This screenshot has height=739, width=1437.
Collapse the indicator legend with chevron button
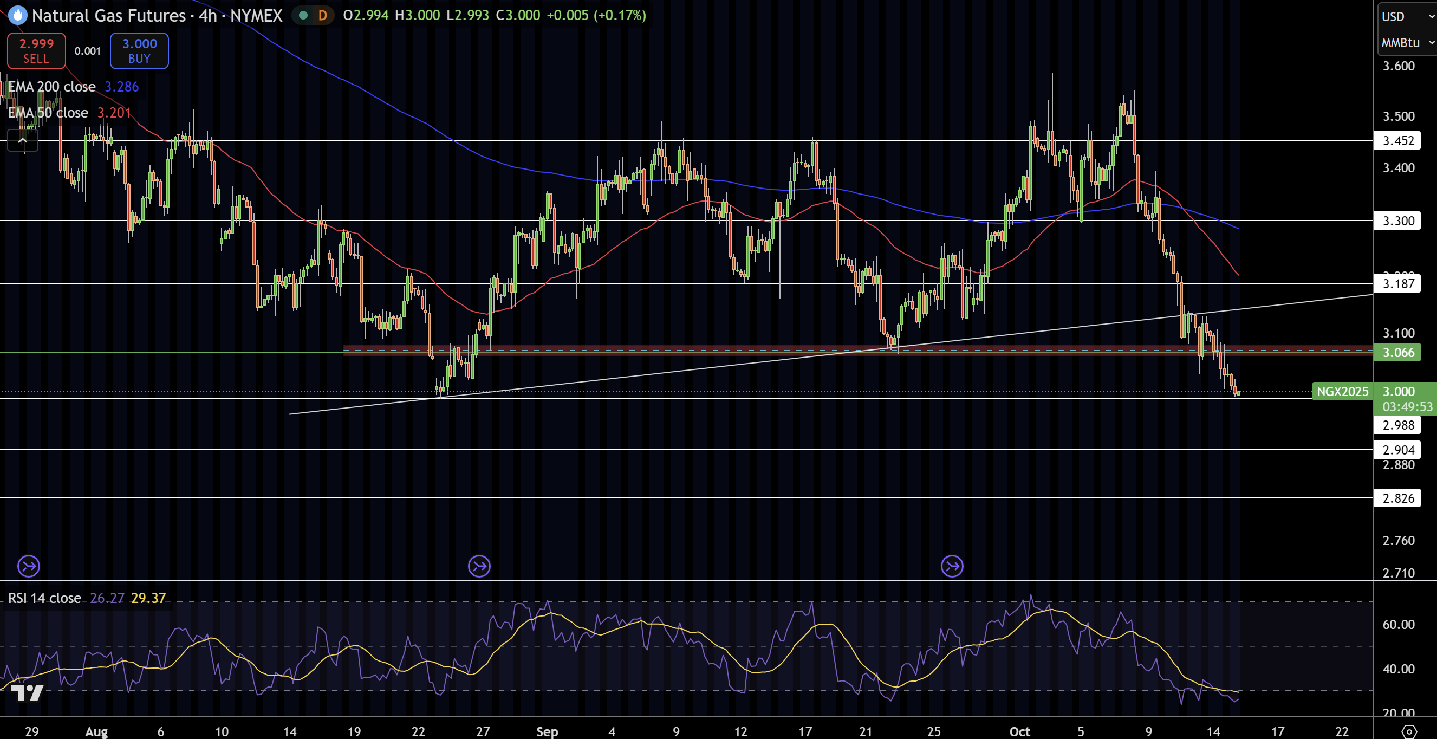pyautogui.click(x=23, y=141)
